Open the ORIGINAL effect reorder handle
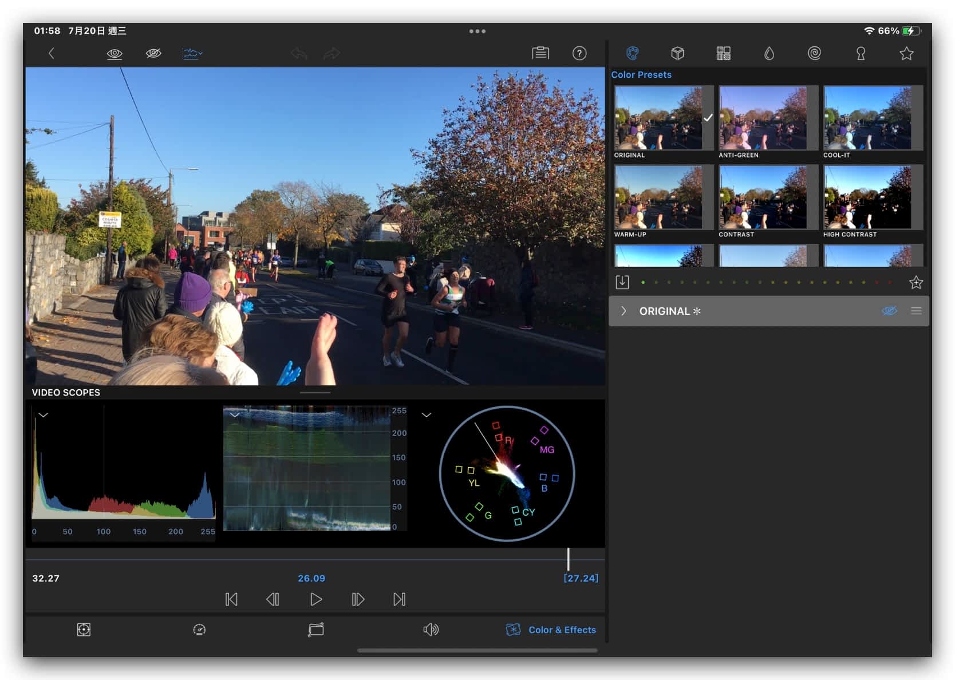 click(916, 311)
